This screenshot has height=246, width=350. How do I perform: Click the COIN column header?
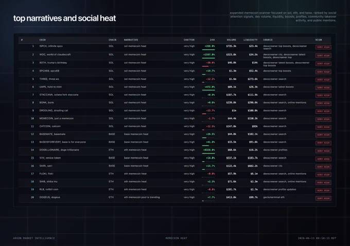(x=42, y=40)
